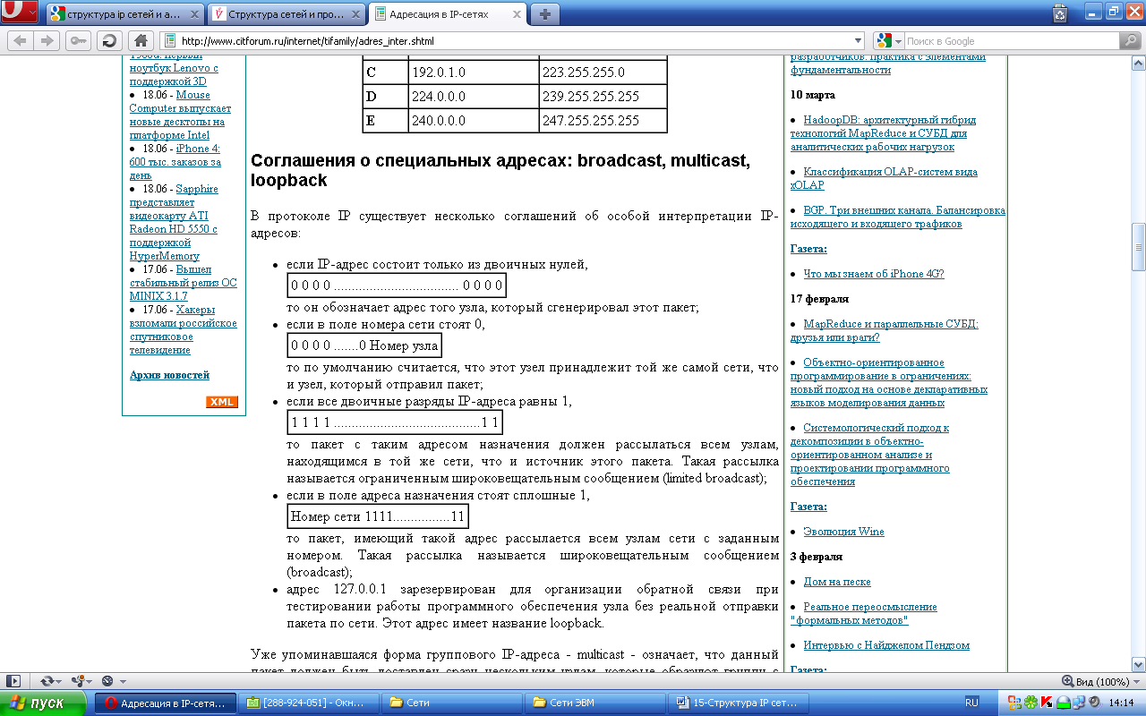1146x716 pixels.
Task: Open the 'BGP. Три внешних канала' link
Action: [x=898, y=217]
